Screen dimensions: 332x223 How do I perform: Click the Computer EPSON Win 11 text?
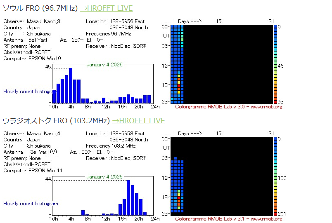point(33,171)
